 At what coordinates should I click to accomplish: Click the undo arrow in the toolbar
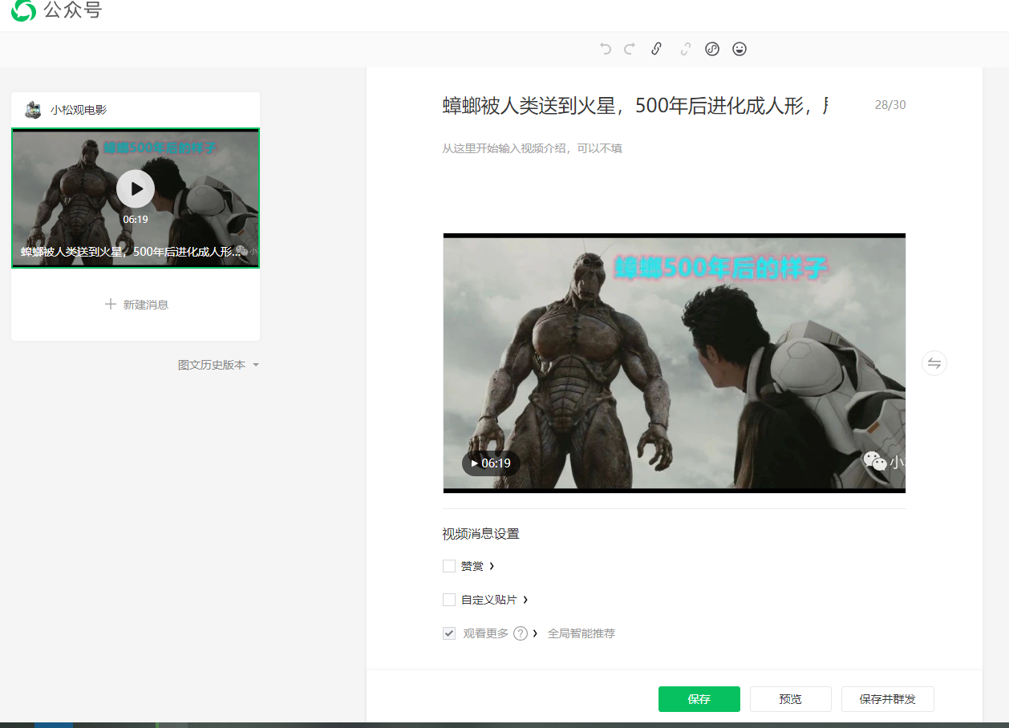tap(606, 49)
